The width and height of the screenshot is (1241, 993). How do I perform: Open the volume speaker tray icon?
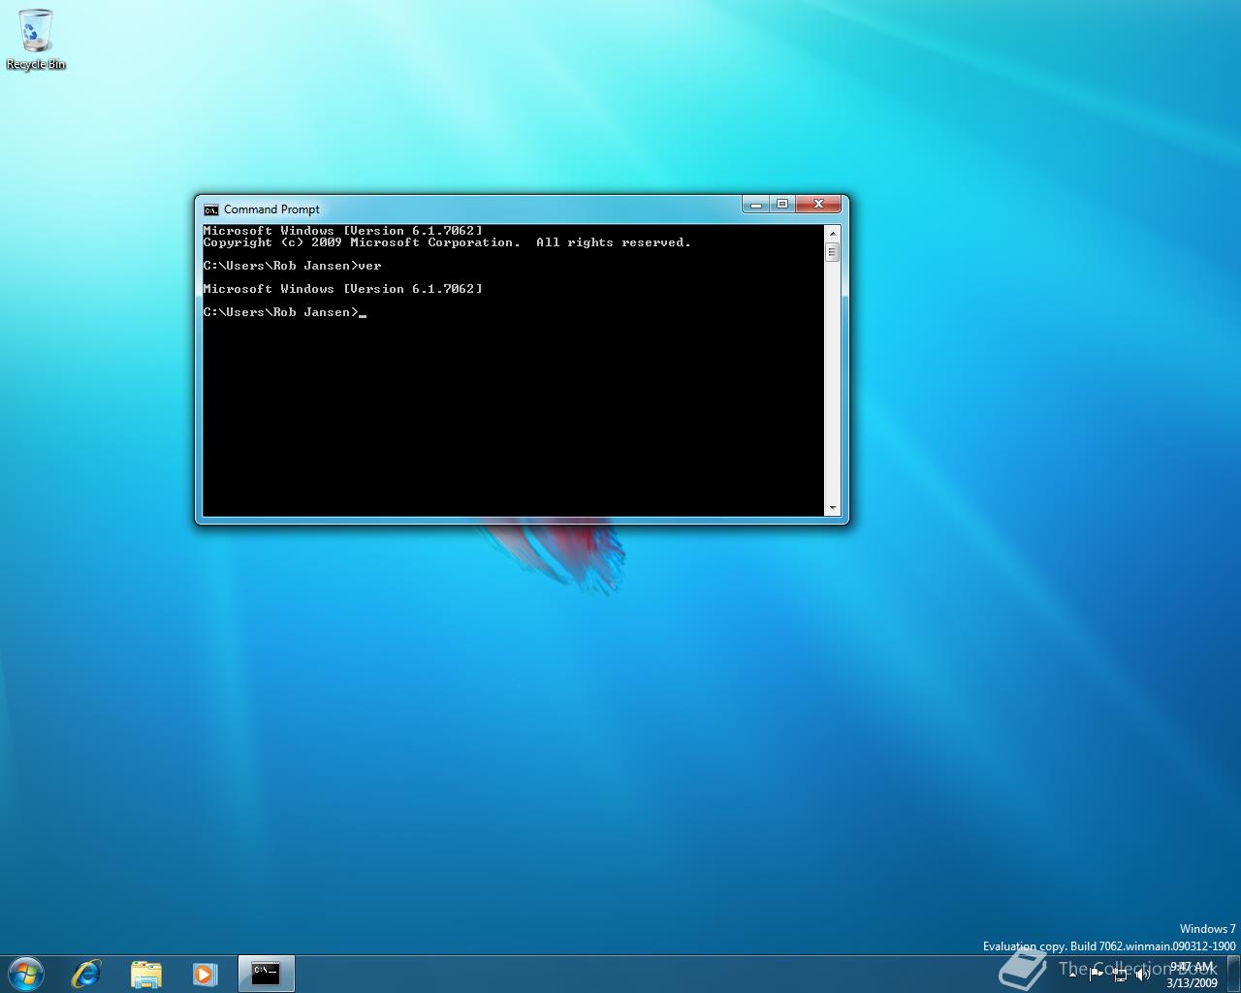(1143, 974)
